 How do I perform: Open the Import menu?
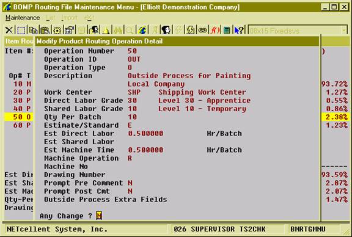point(69,18)
